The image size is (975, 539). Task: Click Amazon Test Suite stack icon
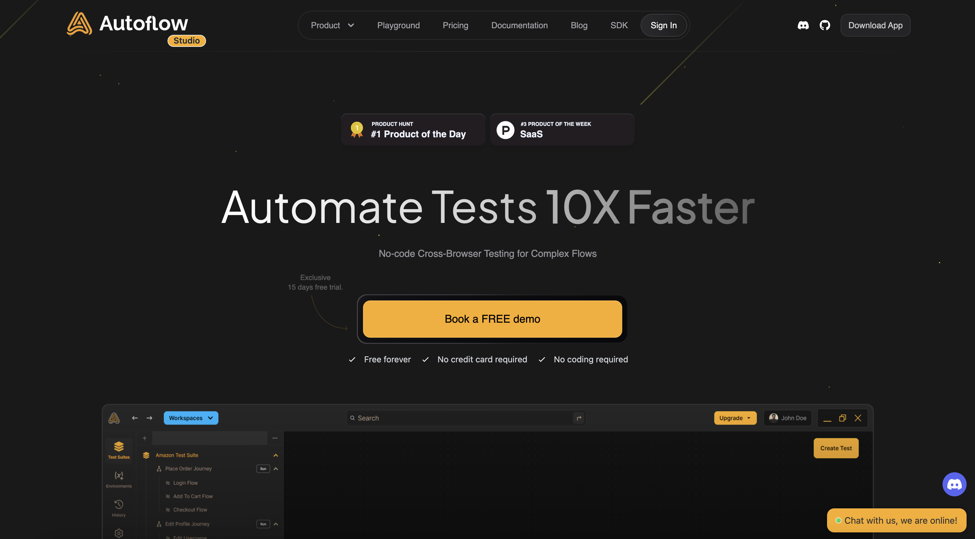(146, 455)
